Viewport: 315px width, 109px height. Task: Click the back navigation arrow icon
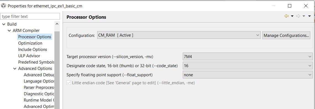[287, 16]
